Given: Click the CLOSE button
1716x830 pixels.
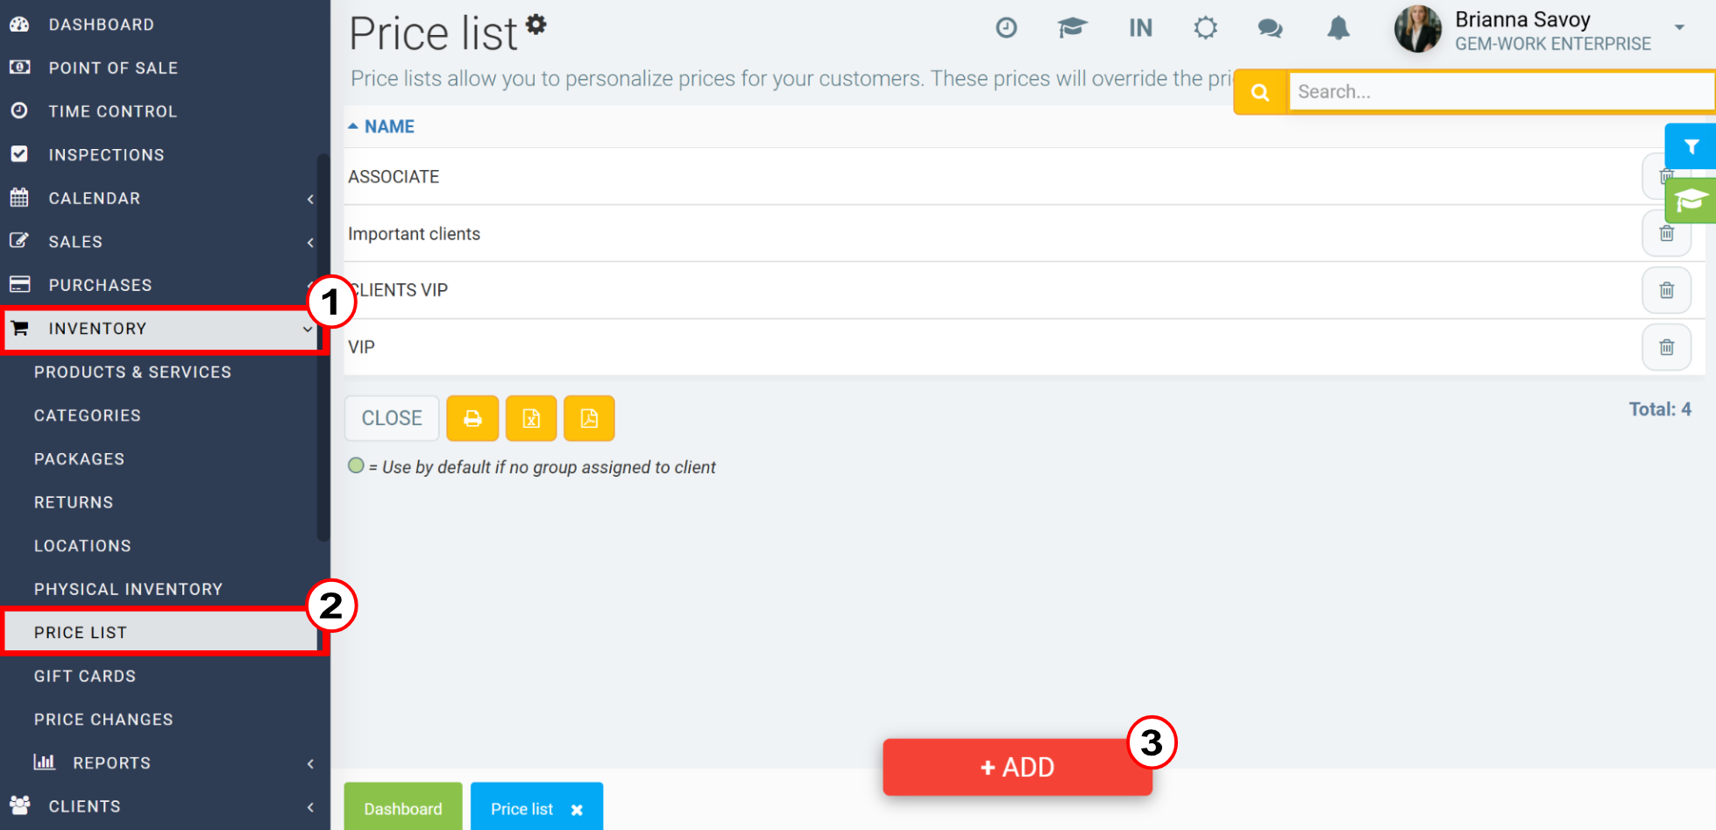Looking at the screenshot, I should click(x=392, y=418).
